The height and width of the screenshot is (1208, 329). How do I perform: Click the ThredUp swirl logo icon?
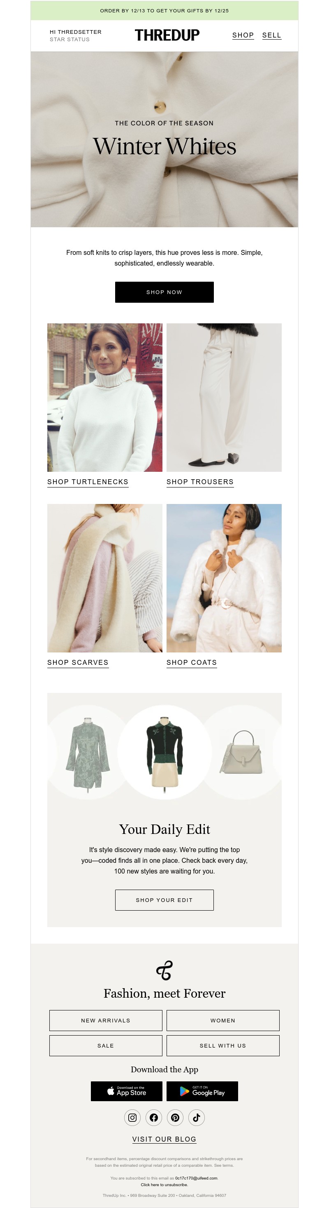(x=164, y=970)
